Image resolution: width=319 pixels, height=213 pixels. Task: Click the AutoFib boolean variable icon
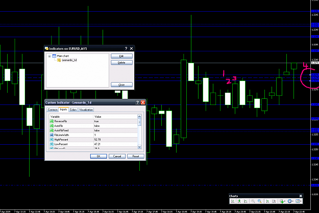[x=52, y=126]
